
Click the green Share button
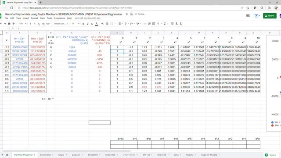point(270,16)
